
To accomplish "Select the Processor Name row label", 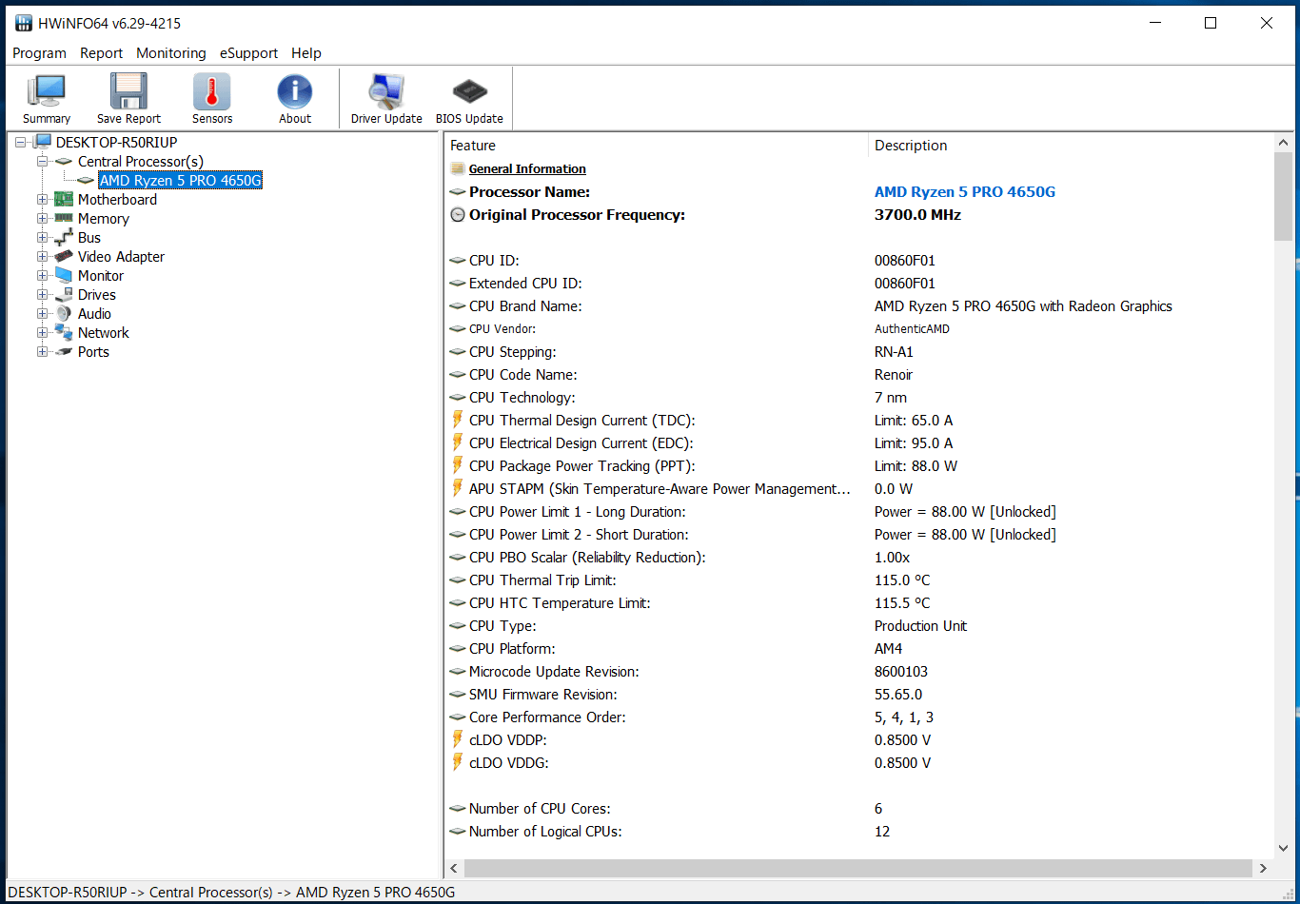I will click(x=529, y=192).
